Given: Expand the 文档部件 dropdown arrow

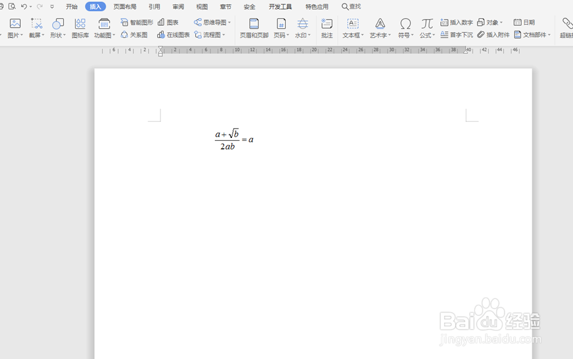Looking at the screenshot, I should [x=549, y=35].
